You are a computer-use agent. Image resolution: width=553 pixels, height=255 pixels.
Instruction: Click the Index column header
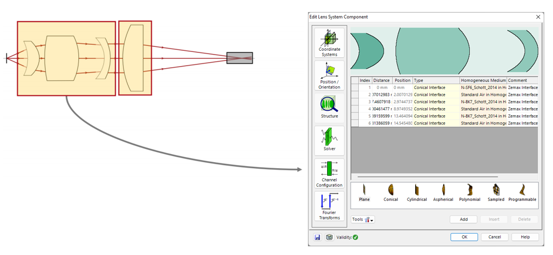[x=365, y=81]
